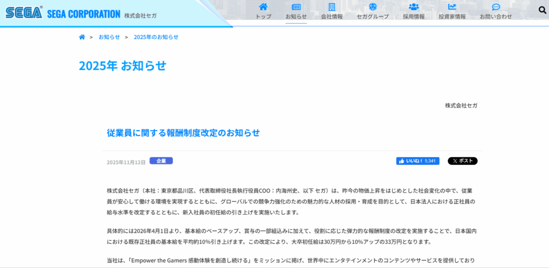Open セガグループ via its globe icon

point(373,7)
